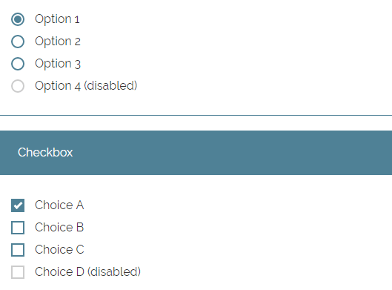Click the "Choice B" text label
392x290 pixels.
pyautogui.click(x=59, y=228)
